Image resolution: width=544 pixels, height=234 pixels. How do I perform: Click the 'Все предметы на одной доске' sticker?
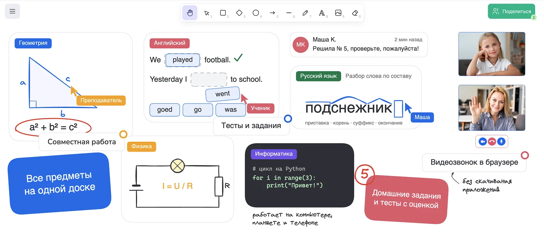point(60,183)
